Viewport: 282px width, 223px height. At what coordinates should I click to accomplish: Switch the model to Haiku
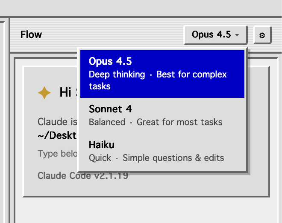pos(162,152)
